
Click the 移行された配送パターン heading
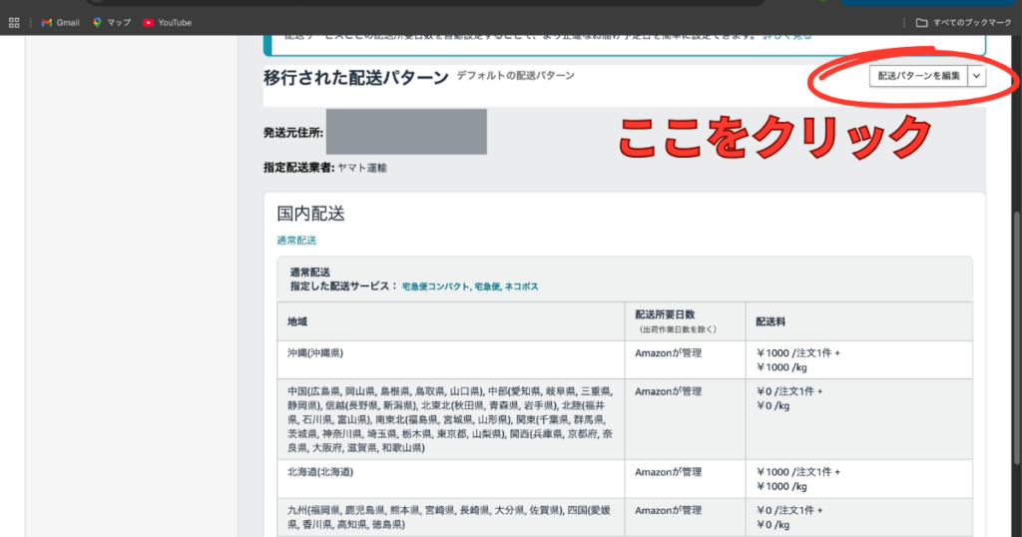pyautogui.click(x=354, y=76)
